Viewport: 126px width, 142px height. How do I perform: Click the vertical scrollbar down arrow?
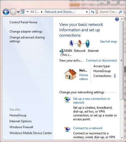point(122,138)
